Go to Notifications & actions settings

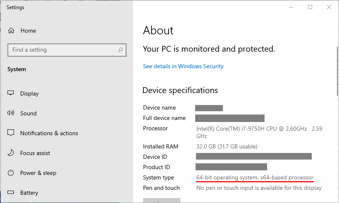point(49,133)
